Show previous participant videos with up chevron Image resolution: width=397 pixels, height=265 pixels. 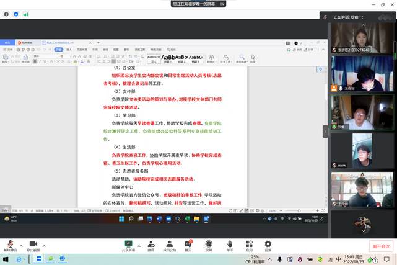click(364, 25)
